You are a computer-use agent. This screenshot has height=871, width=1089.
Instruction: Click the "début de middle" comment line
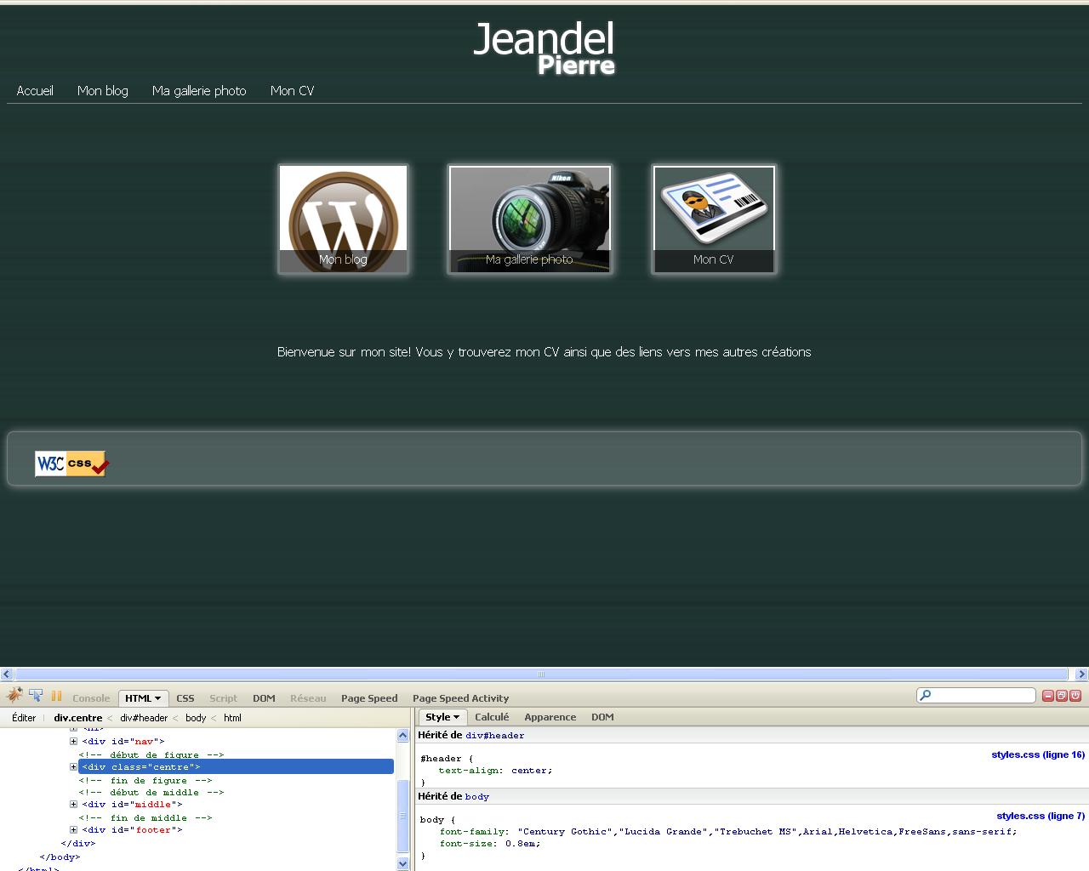point(151,792)
